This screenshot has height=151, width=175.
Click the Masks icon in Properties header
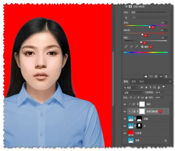pos(130,6)
